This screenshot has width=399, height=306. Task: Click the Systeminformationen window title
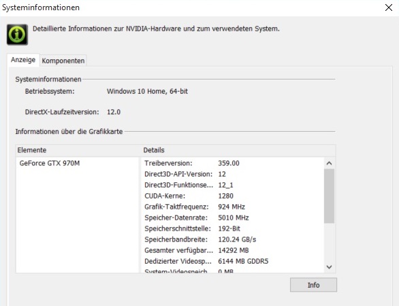(x=41, y=7)
